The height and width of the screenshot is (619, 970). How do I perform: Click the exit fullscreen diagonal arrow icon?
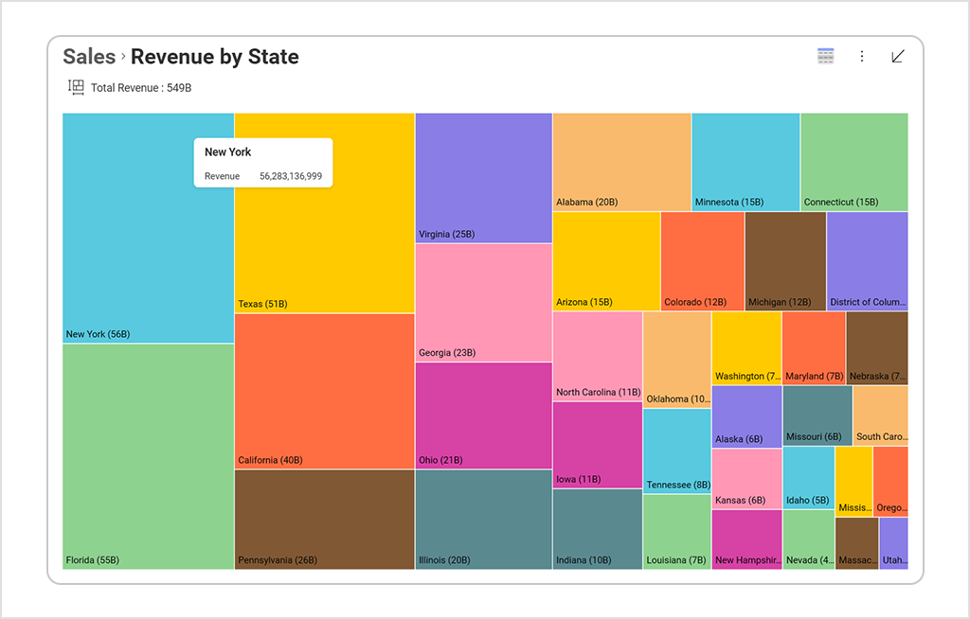point(898,56)
